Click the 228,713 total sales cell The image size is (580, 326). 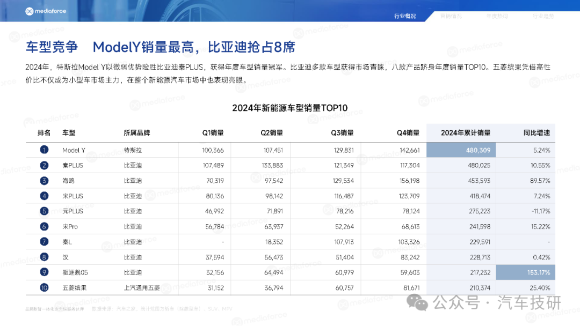[480, 257]
